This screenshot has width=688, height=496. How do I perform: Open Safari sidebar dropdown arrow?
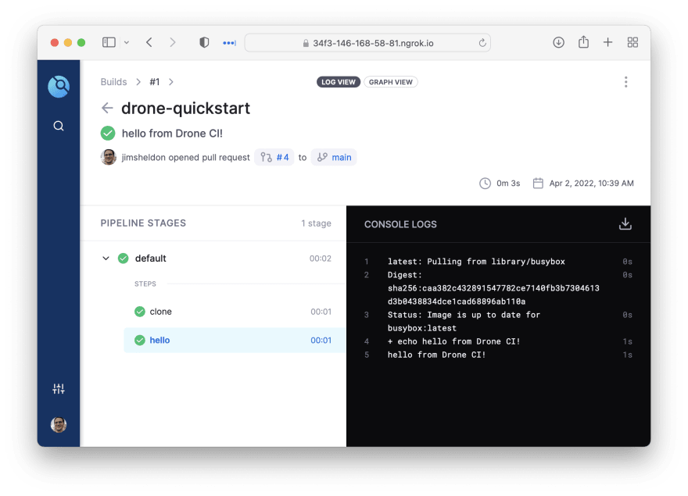[127, 42]
